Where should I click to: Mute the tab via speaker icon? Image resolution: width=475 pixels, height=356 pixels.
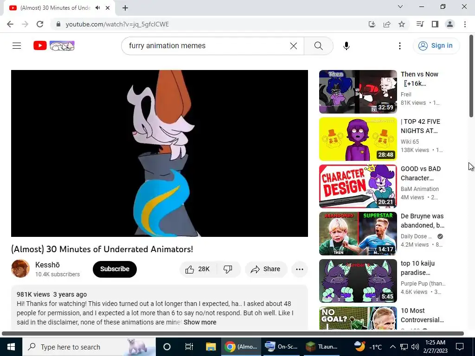(x=97, y=8)
